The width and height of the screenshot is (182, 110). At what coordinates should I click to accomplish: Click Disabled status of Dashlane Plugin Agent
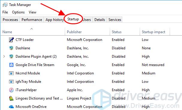[x=118, y=56]
